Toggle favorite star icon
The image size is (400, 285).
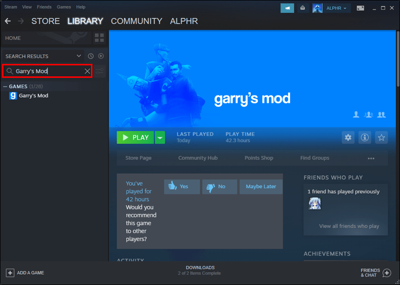coord(381,138)
